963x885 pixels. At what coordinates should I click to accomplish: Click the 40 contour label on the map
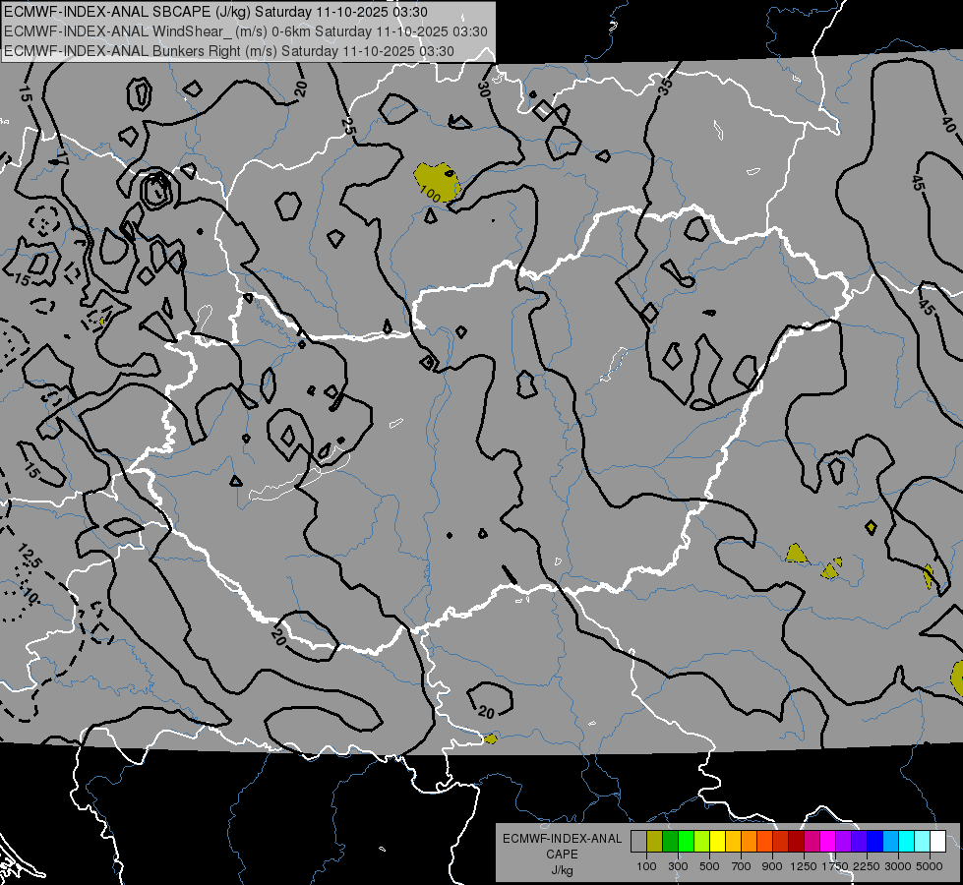(x=949, y=124)
